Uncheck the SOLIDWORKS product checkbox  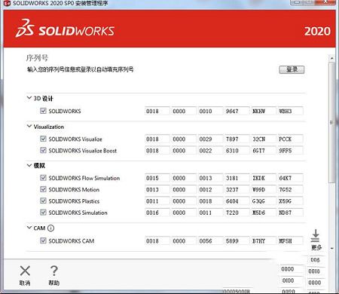coord(43,111)
